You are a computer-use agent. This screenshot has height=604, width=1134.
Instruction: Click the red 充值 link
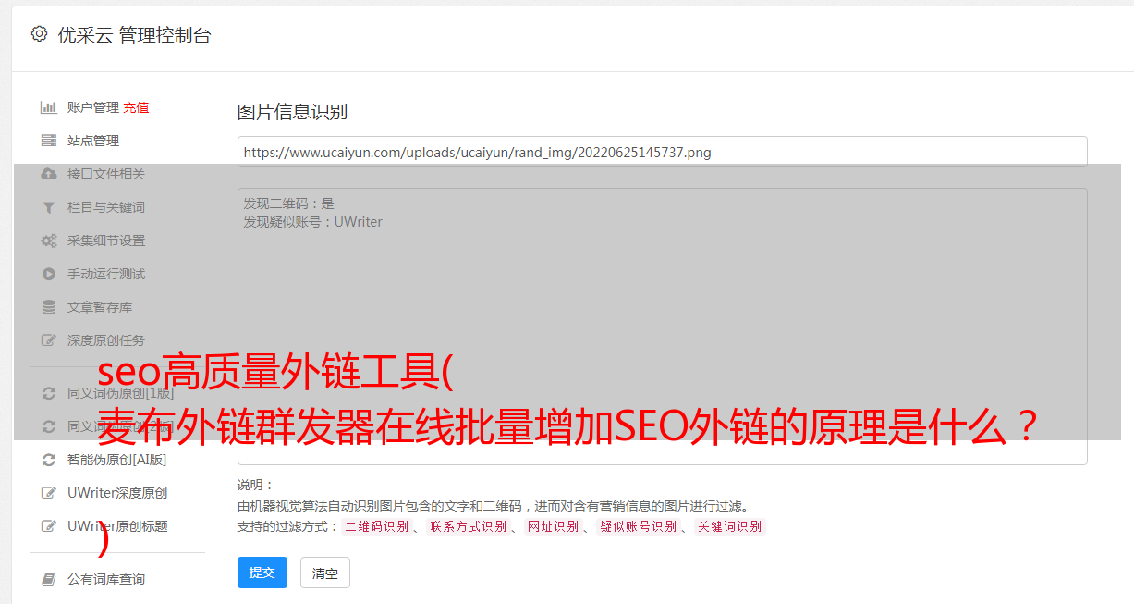pos(136,107)
